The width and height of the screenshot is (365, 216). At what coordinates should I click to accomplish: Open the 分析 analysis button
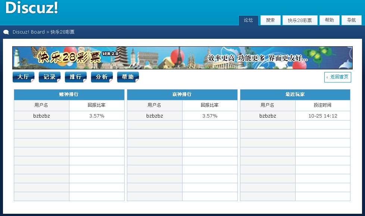pyautogui.click(x=102, y=77)
